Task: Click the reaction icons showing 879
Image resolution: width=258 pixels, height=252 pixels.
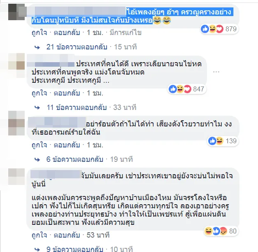Action: tap(219, 29)
